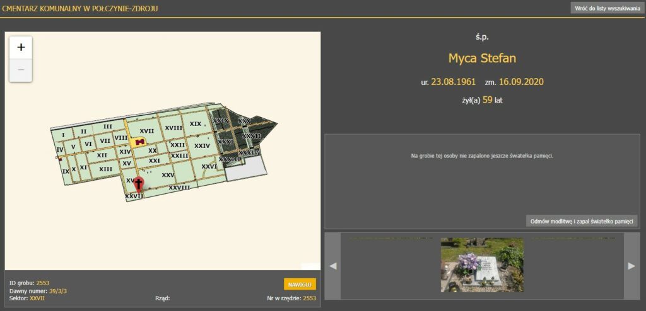Select sector XIII on the map
646x311 pixels.
point(105,169)
